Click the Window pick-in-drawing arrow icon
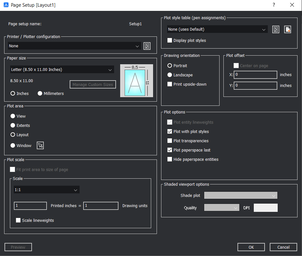The height and width of the screenshot is (256, 302). coord(40,145)
